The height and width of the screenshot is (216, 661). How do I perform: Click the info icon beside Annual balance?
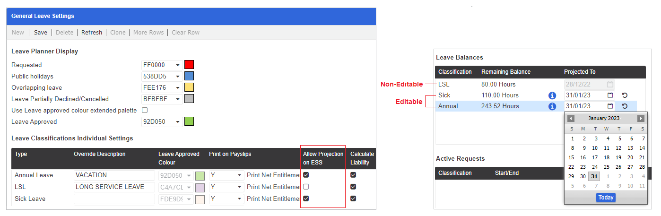coord(552,106)
